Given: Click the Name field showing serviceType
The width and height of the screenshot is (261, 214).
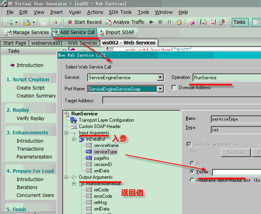Looking at the screenshot, I should [x=236, y=119].
